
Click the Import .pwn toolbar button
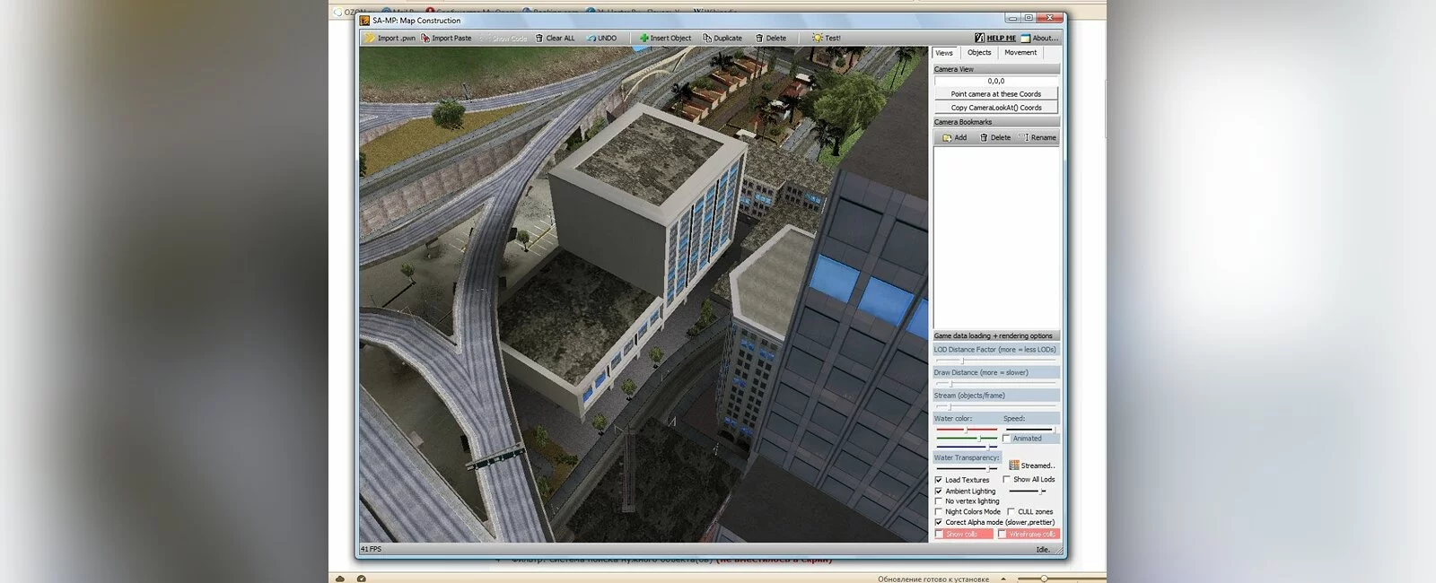click(390, 38)
